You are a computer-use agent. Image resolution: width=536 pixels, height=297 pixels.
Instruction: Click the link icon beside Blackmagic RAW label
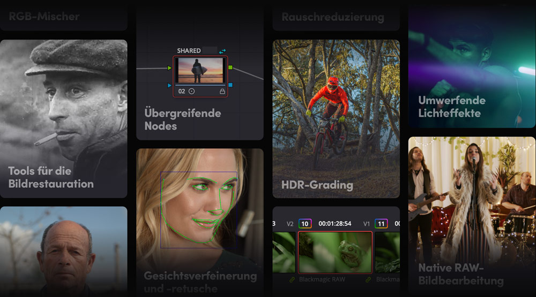[292, 279]
